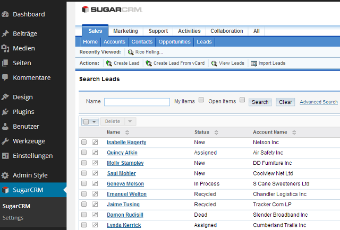Click the Dashboard gauge icon
The image size is (340, 230).
click(x=5, y=14)
